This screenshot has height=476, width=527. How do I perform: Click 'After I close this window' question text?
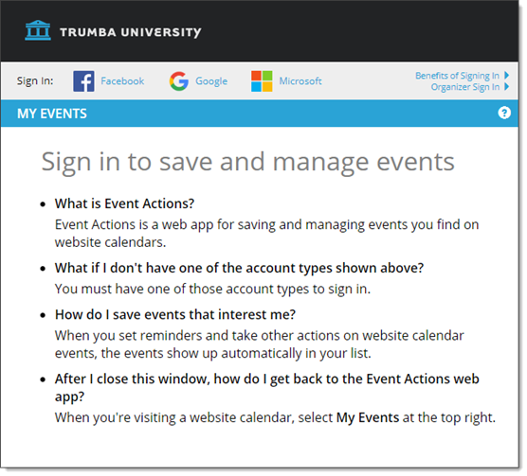pos(267,388)
